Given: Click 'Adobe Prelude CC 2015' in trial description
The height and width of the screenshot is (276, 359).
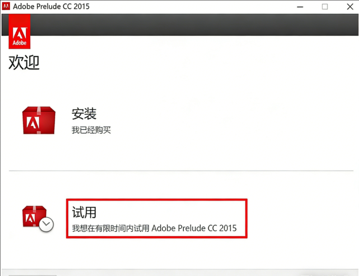Looking at the screenshot, I should [194, 228].
